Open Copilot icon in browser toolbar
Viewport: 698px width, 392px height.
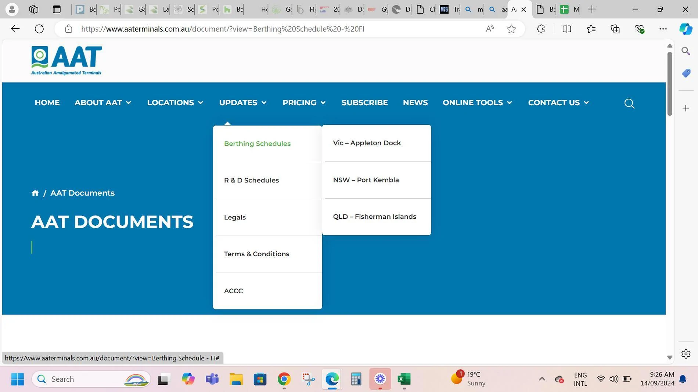pos(686,29)
